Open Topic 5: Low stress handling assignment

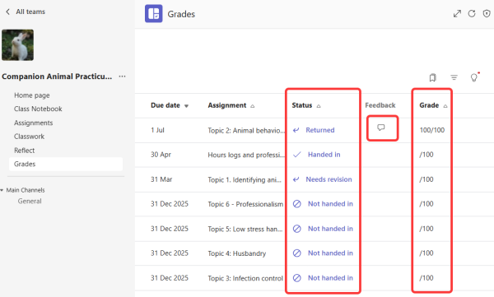(x=245, y=229)
